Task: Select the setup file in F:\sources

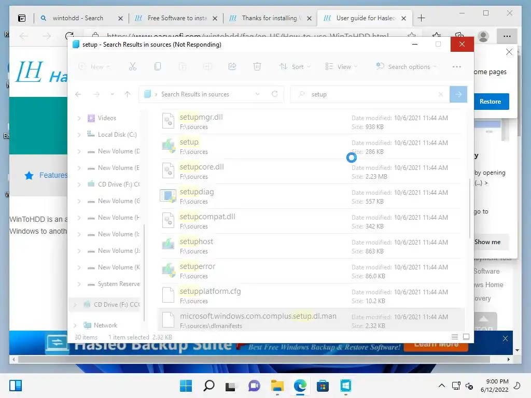Action: [311, 147]
